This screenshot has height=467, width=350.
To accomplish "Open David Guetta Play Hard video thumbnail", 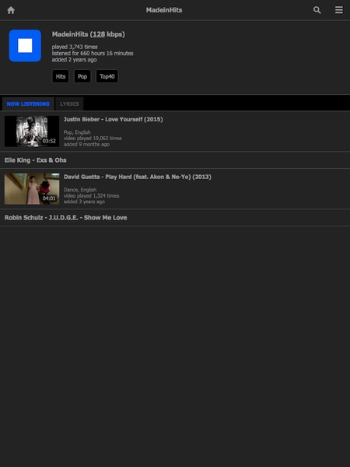I will (32, 189).
